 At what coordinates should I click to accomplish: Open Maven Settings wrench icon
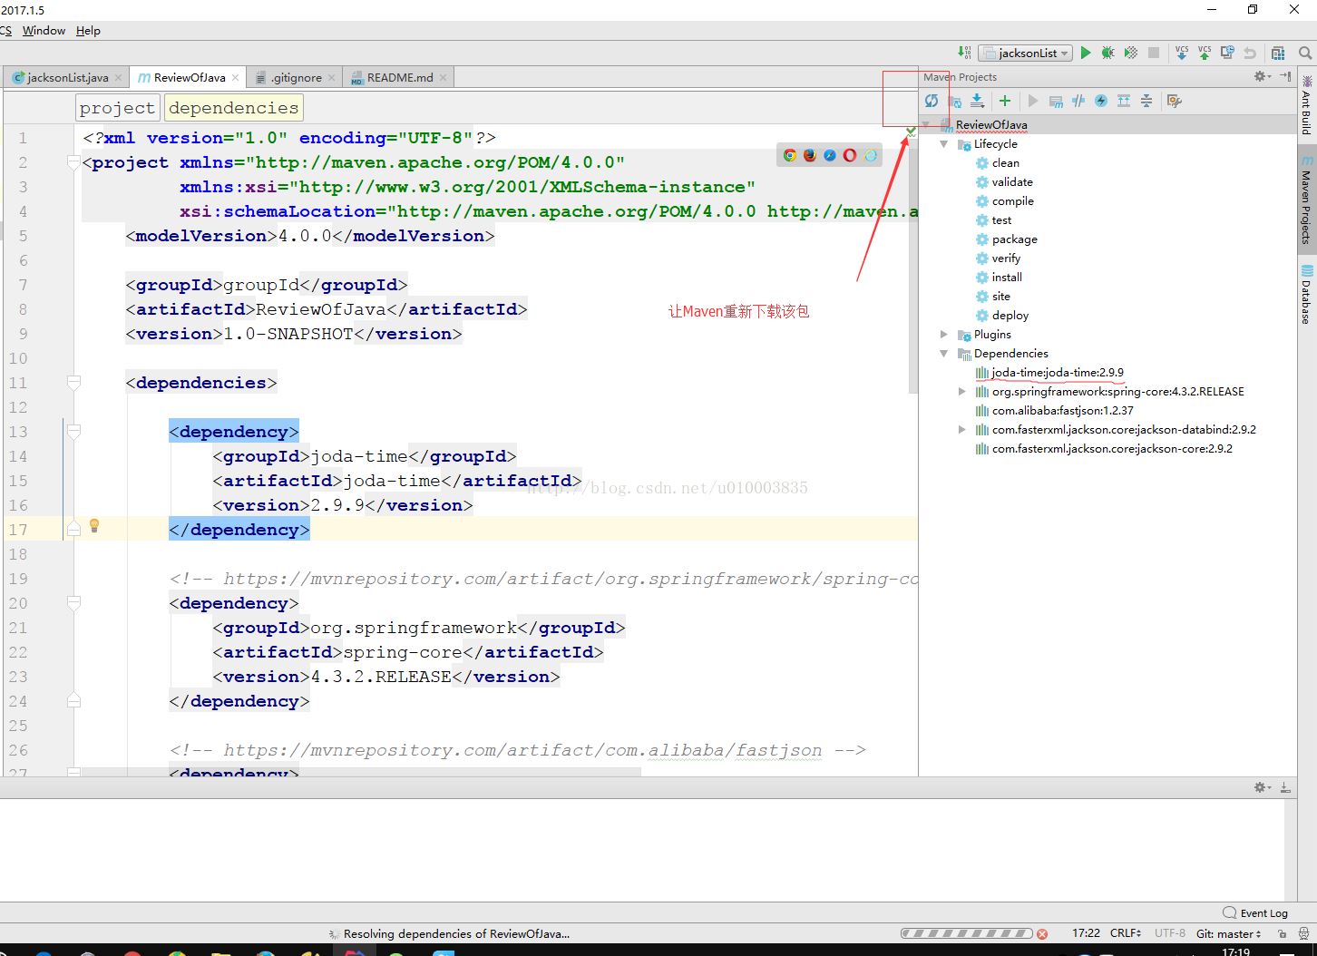pyautogui.click(x=1174, y=101)
